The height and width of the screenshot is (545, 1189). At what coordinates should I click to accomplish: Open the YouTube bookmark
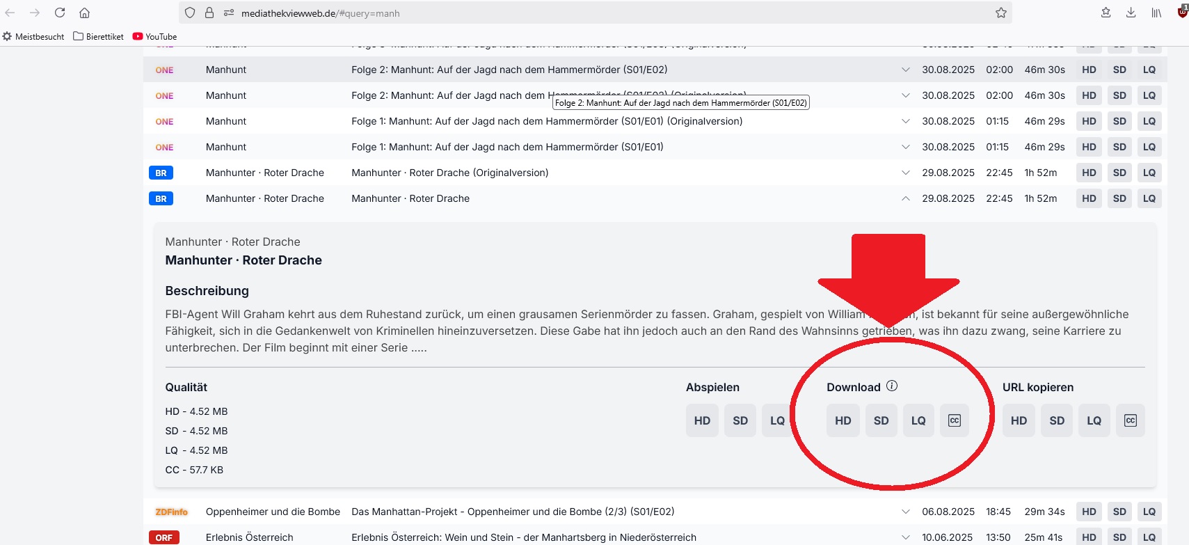pyautogui.click(x=154, y=36)
